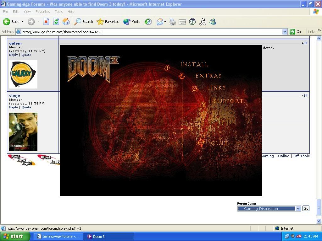
Task: Open the Favorites star button
Action: click(x=108, y=22)
